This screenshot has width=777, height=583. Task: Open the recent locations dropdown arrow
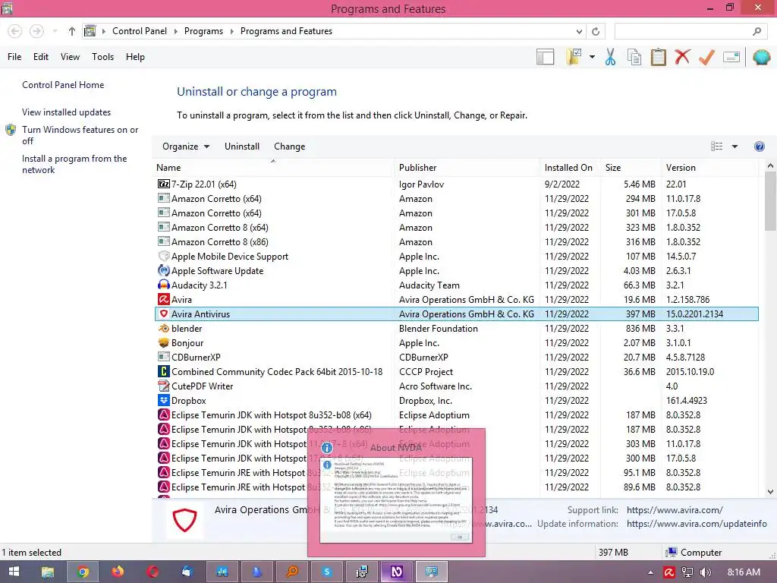tap(55, 31)
